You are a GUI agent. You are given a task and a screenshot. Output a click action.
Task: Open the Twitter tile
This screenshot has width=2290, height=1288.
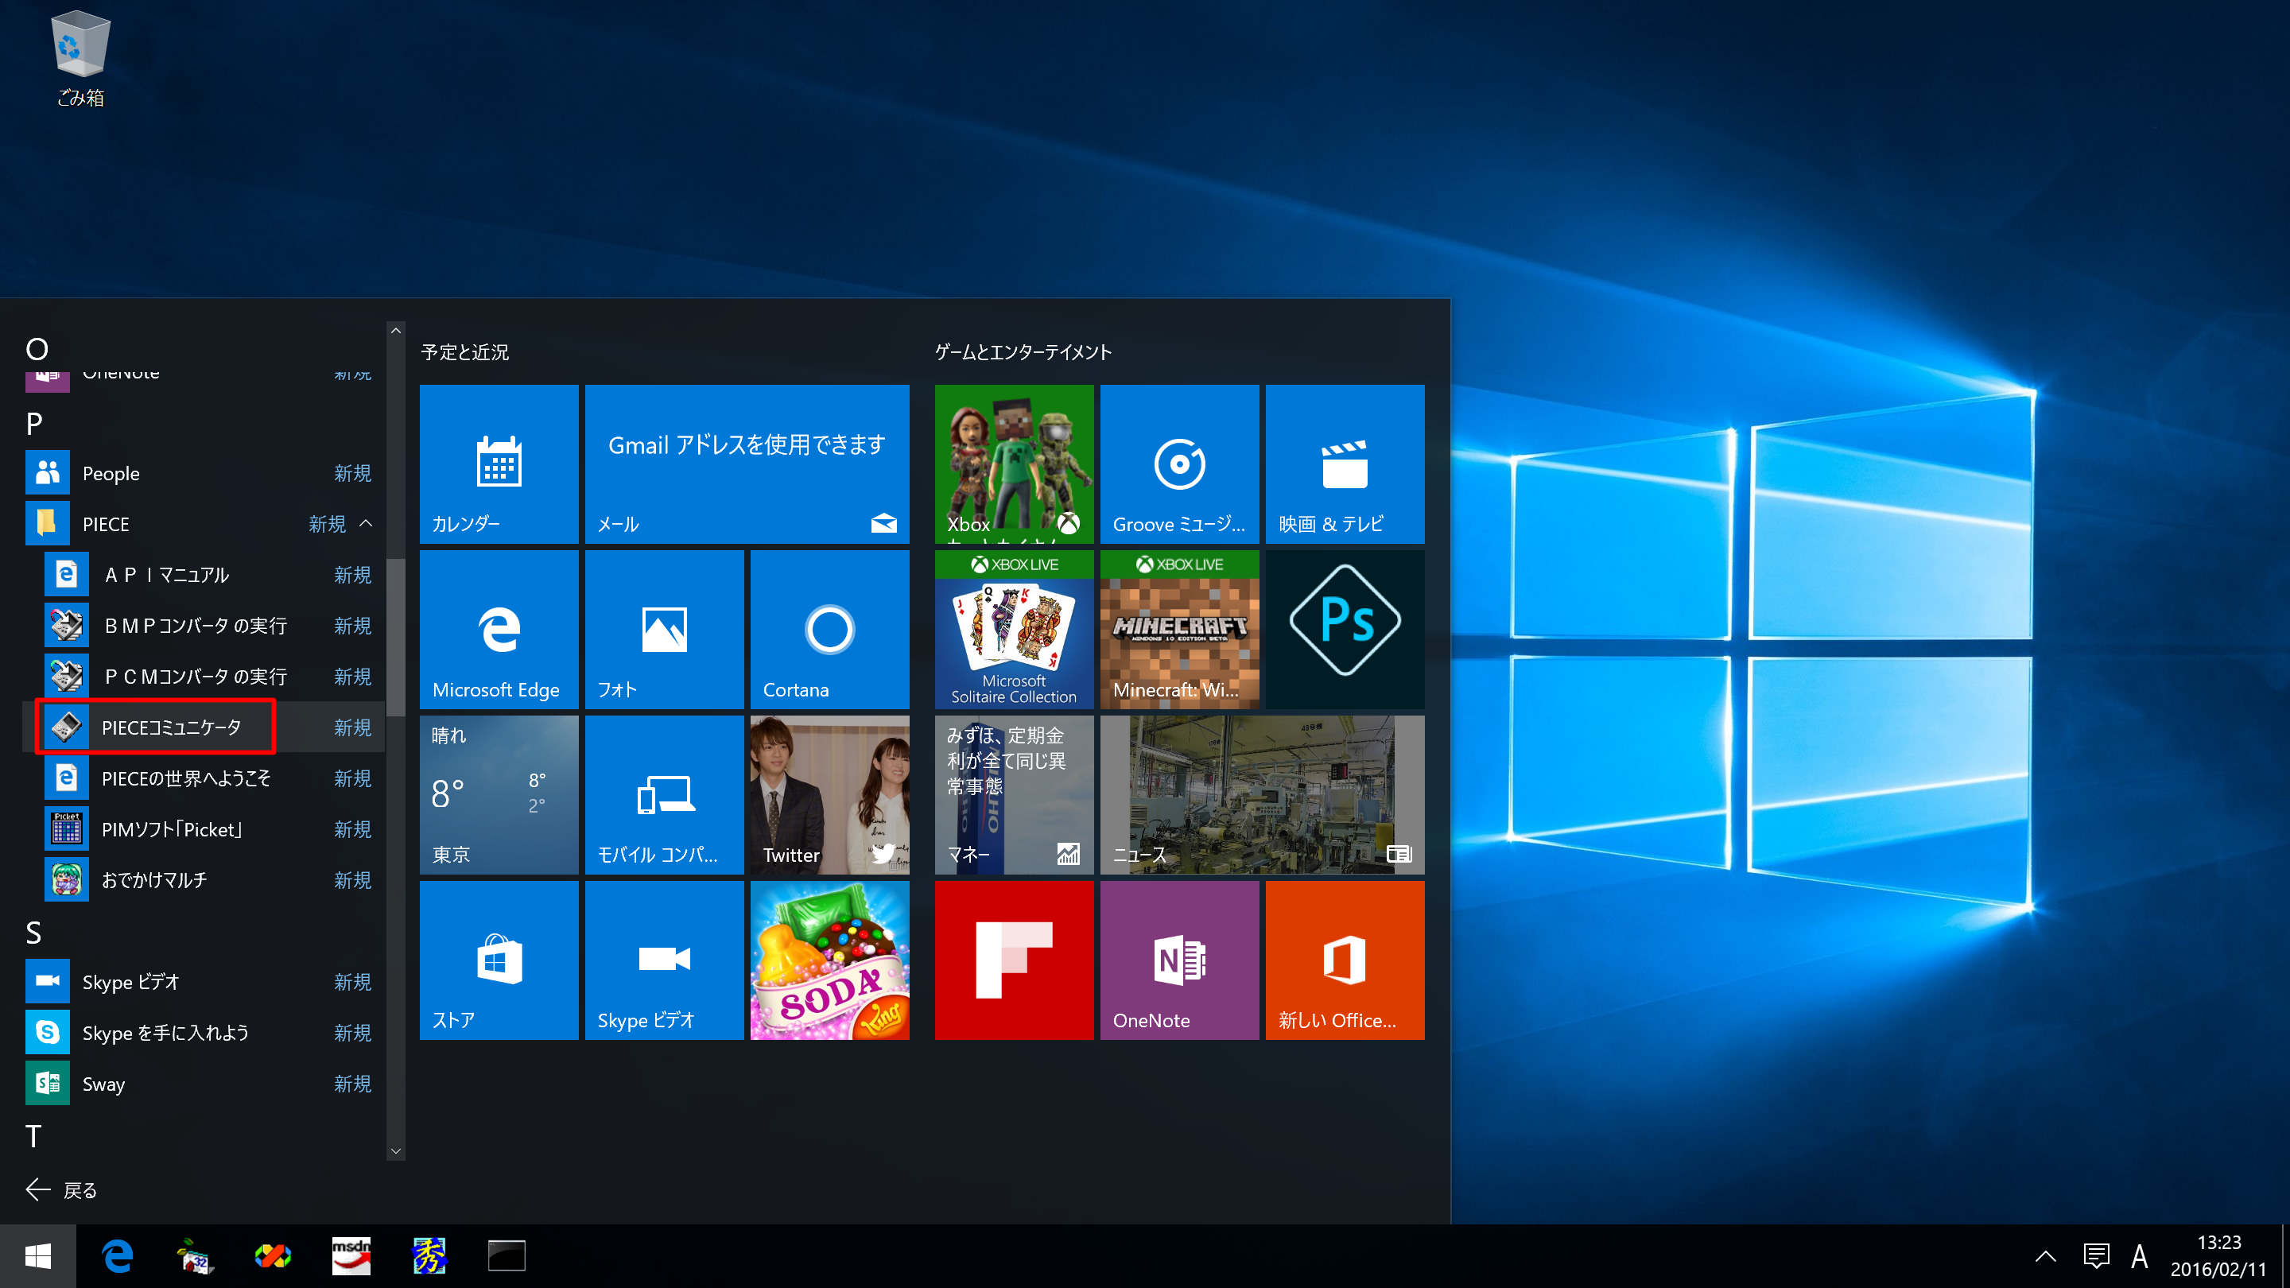coord(829,795)
